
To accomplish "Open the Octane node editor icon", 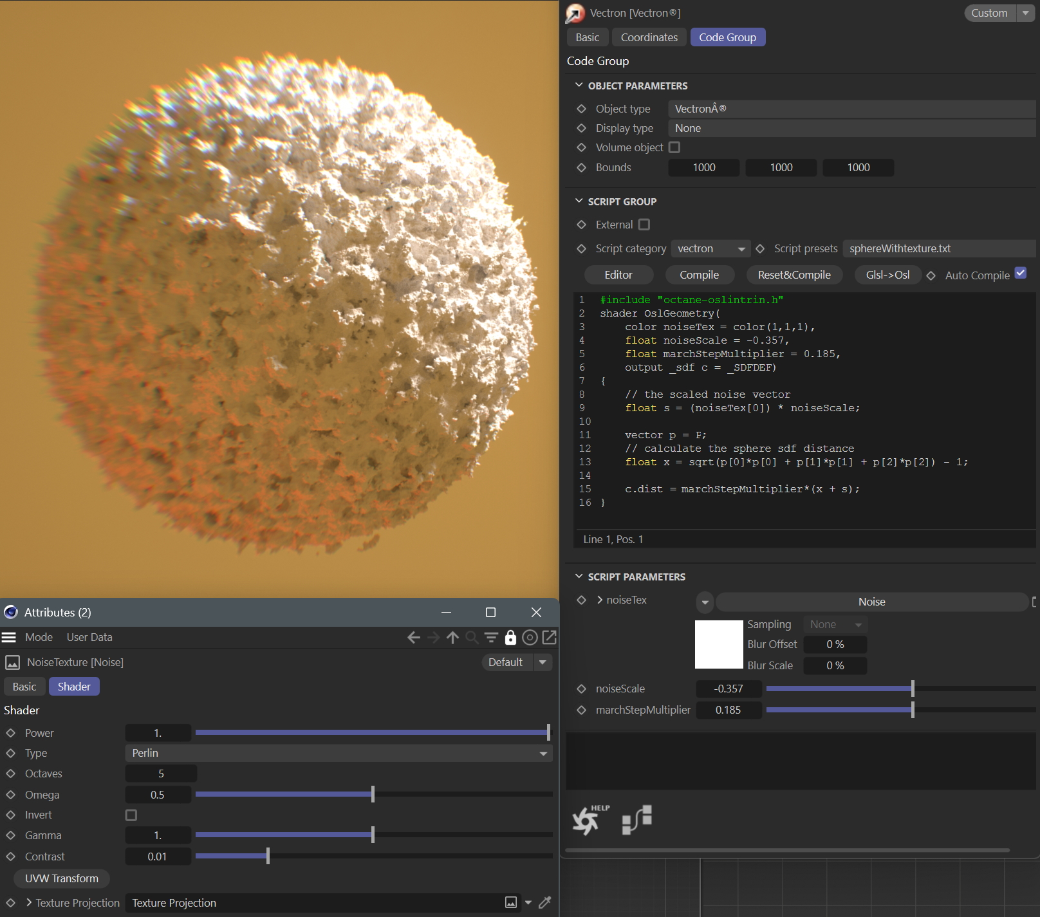I will point(636,819).
